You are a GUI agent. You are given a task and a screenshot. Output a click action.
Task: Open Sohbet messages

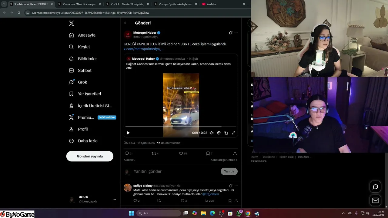pos(80,70)
